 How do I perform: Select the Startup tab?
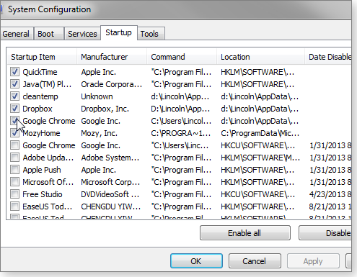pyautogui.click(x=118, y=32)
